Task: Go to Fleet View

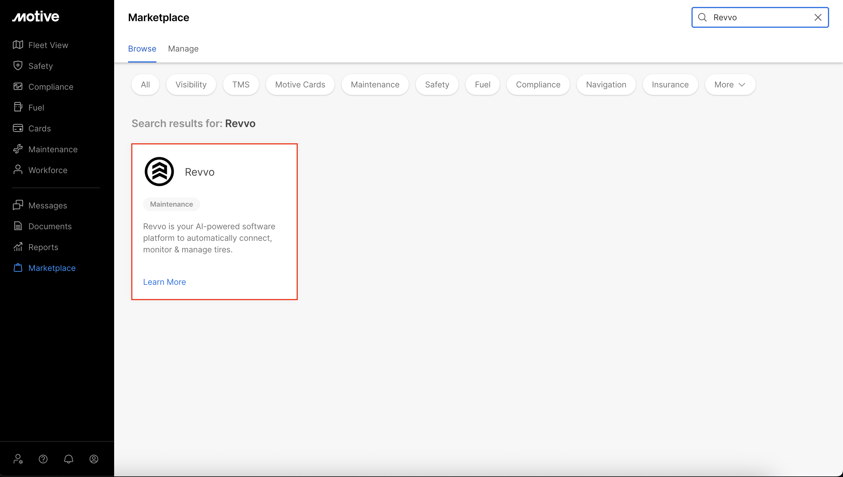Action: point(48,45)
